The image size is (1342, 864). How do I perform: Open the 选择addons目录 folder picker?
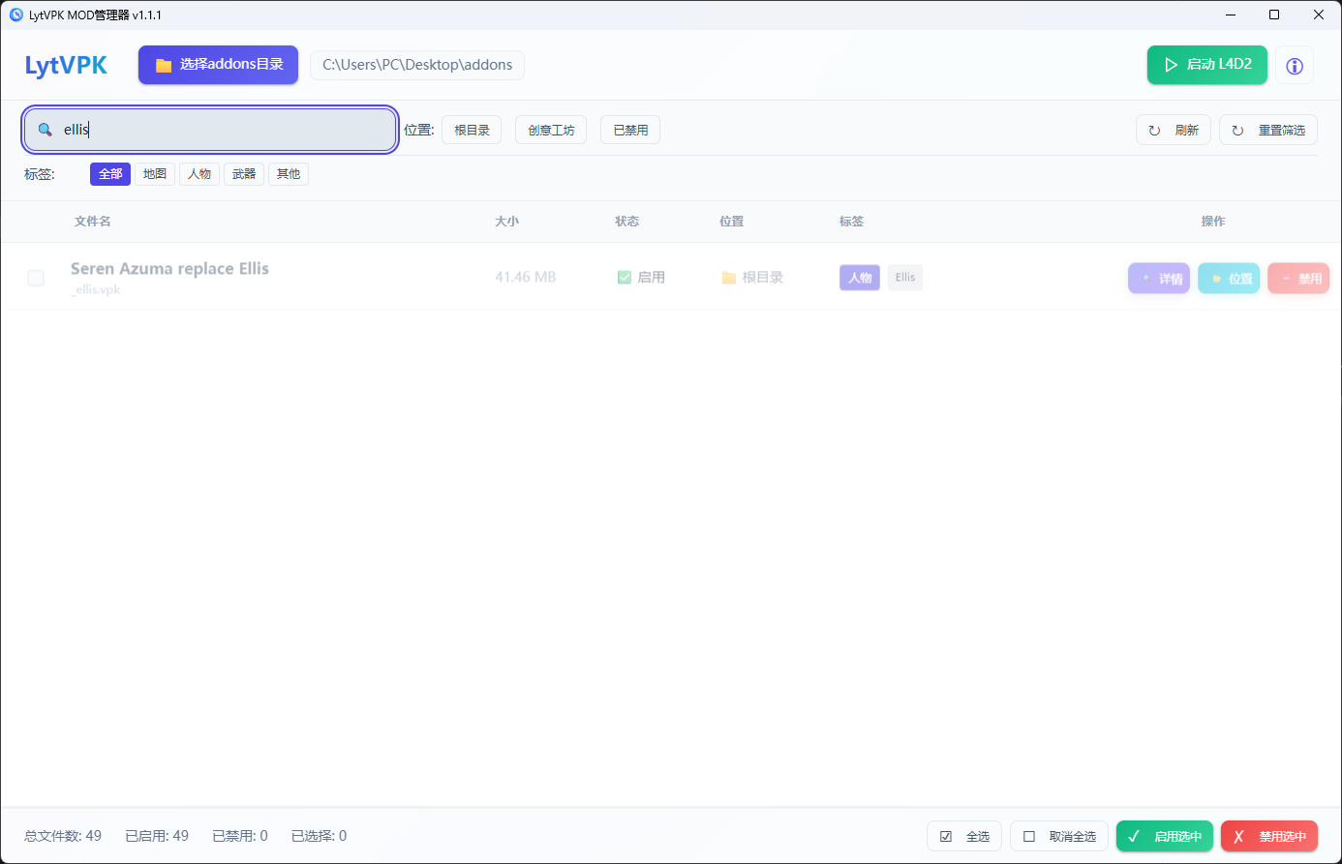(x=218, y=65)
